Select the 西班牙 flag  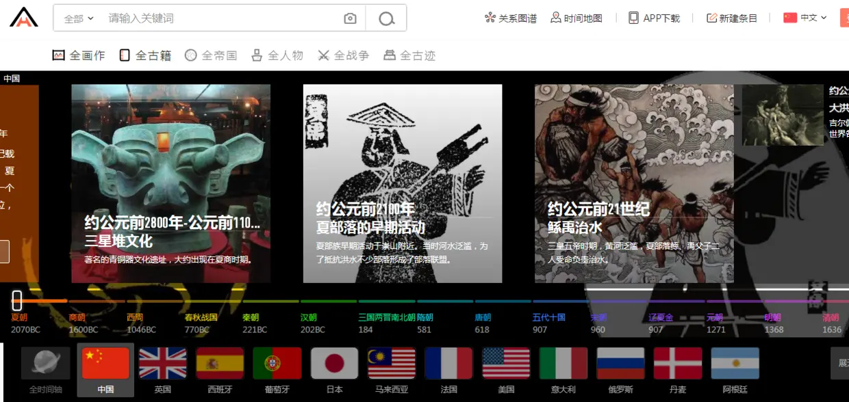[220, 364]
